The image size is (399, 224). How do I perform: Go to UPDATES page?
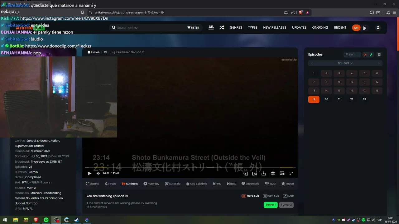(x=299, y=27)
